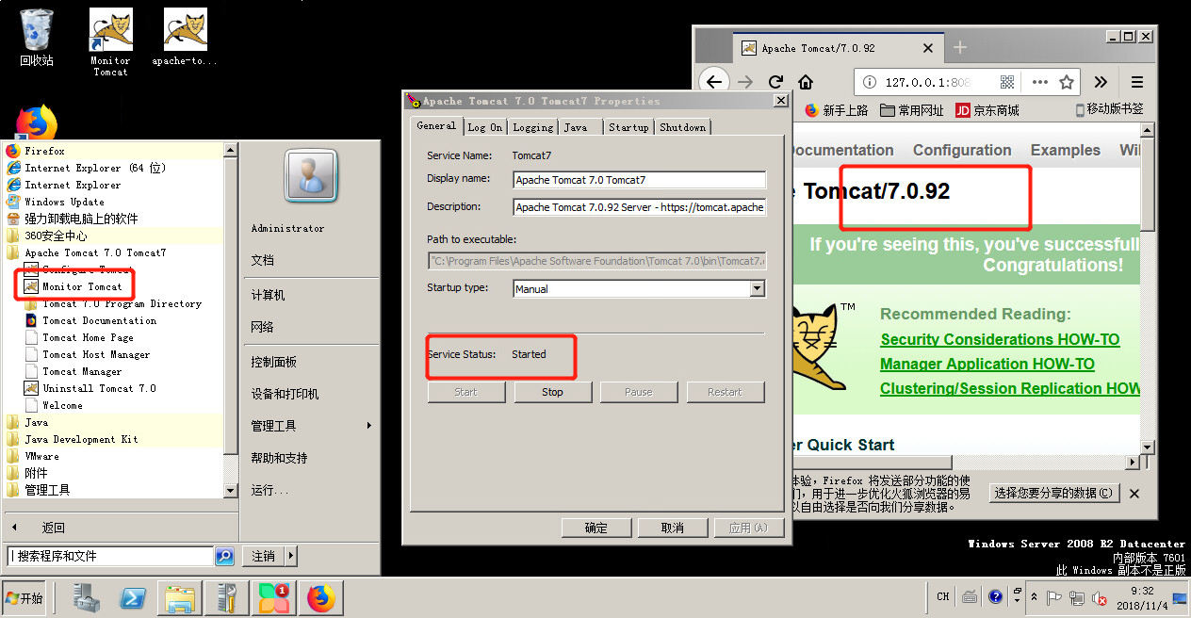Click the Firefox back arrow

point(715,82)
